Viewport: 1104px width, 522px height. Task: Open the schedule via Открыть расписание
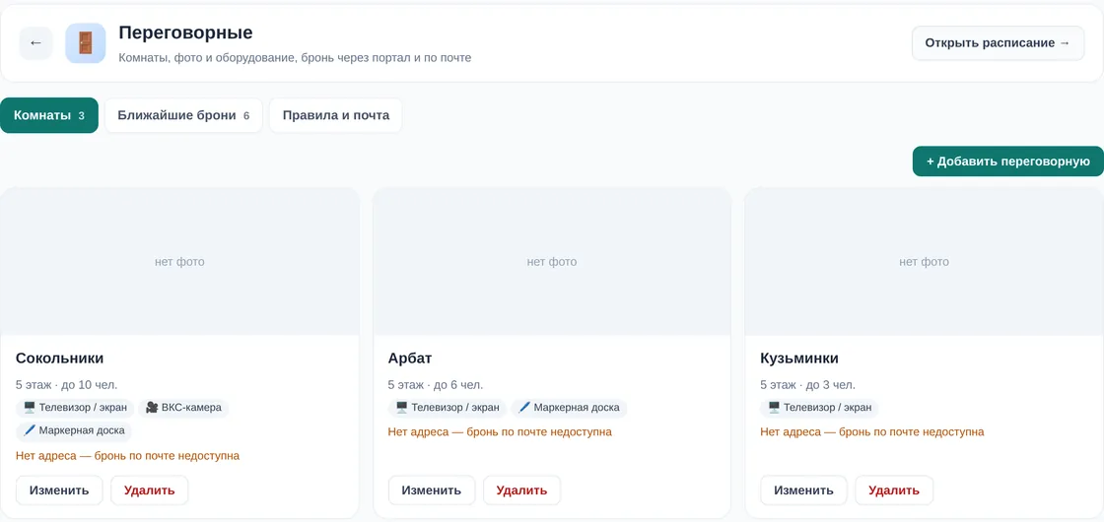coord(998,43)
